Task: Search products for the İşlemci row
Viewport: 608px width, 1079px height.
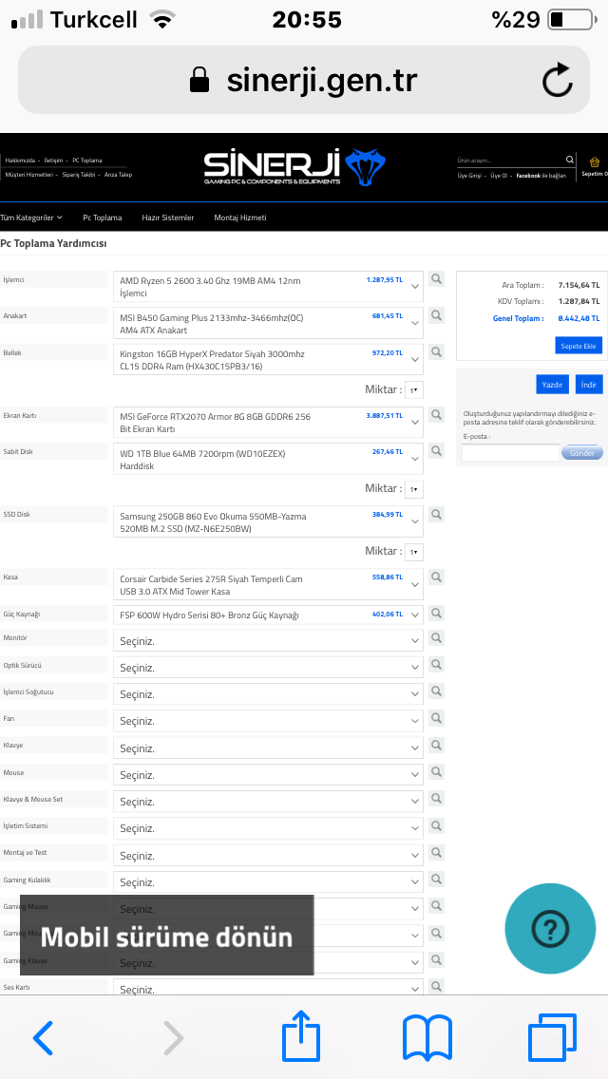Action: [437, 278]
